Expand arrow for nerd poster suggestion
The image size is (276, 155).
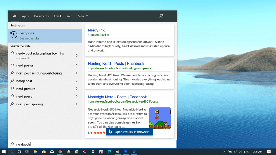77,65
